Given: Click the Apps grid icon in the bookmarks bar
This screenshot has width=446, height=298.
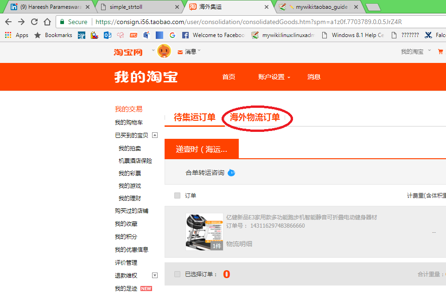Looking at the screenshot, I should [7, 35].
